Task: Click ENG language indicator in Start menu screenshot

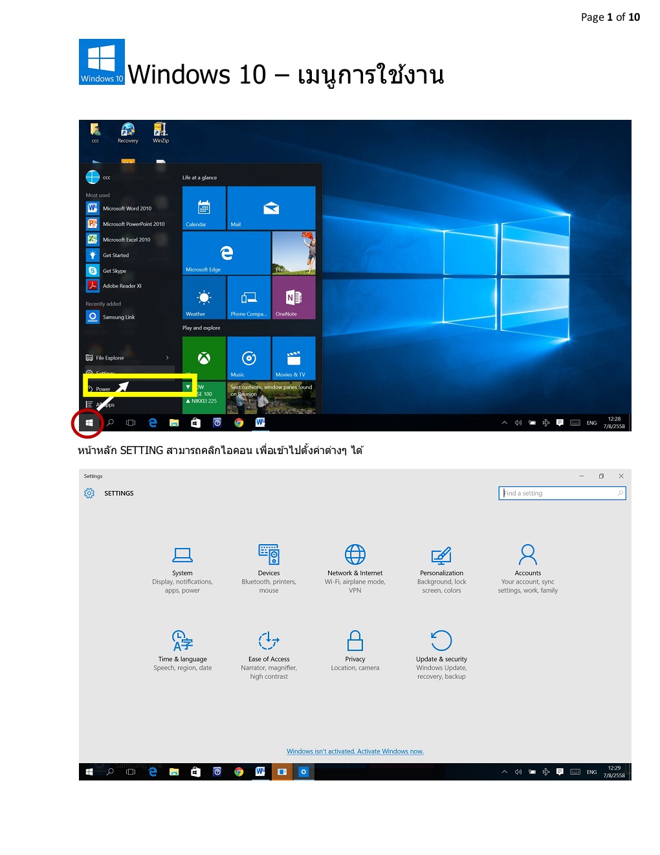Action: click(x=592, y=423)
